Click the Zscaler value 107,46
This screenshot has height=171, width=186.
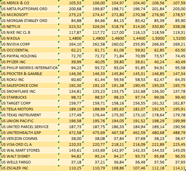135,168
